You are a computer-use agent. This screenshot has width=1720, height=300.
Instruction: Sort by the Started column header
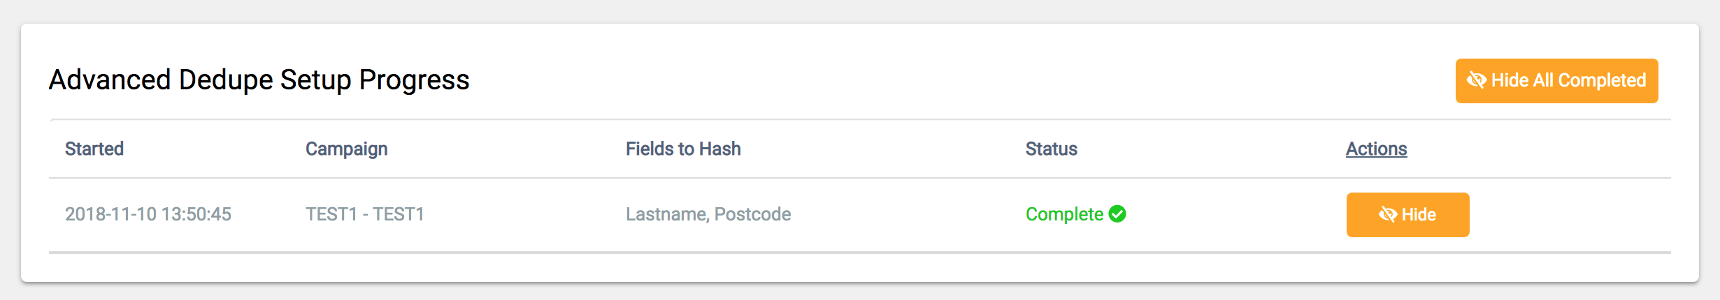[94, 149]
